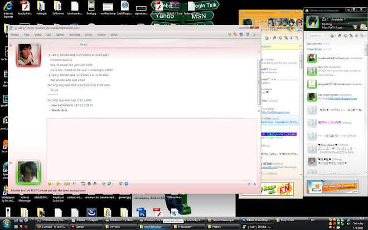Click the voice clip icon in chat toolbar

coord(74,184)
